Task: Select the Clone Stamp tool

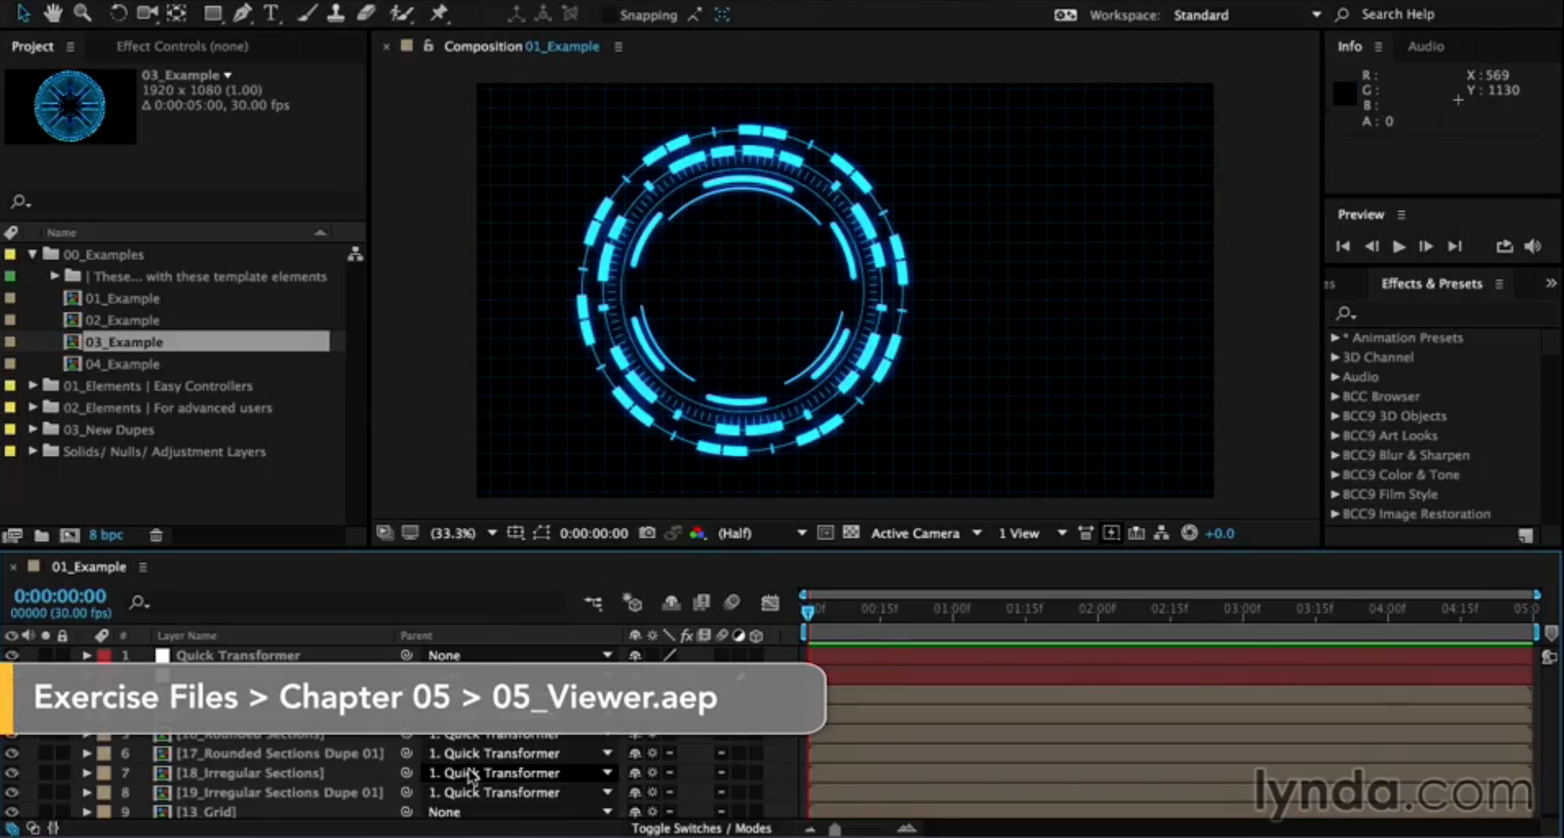Action: 335,13
